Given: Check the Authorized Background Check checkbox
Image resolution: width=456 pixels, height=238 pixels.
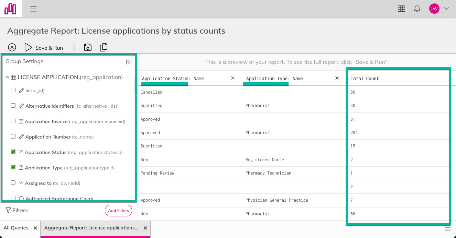Looking at the screenshot, I should pyautogui.click(x=13, y=198).
